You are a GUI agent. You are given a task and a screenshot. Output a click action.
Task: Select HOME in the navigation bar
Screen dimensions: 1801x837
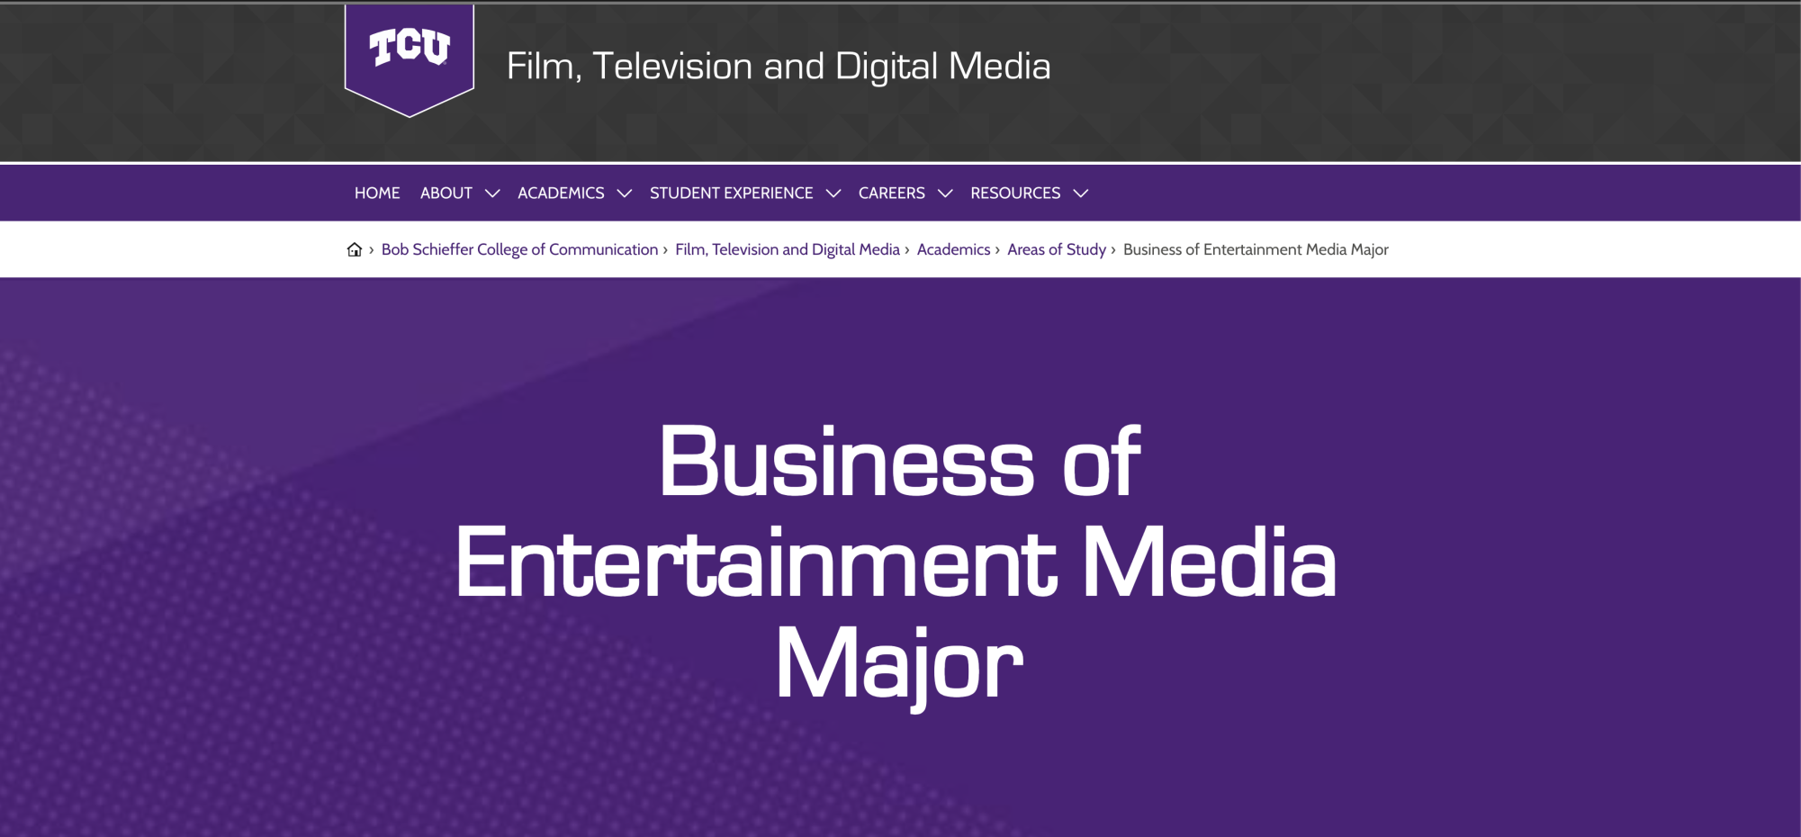click(376, 193)
